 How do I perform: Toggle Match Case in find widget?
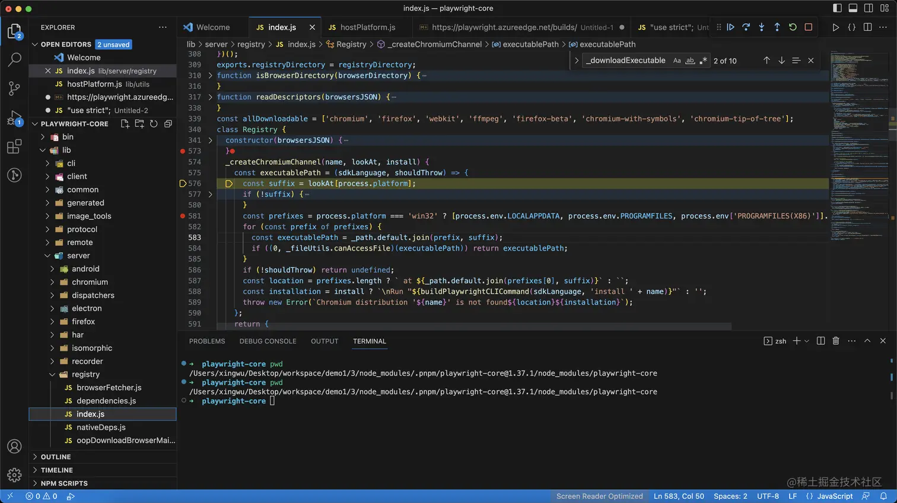pyautogui.click(x=677, y=60)
